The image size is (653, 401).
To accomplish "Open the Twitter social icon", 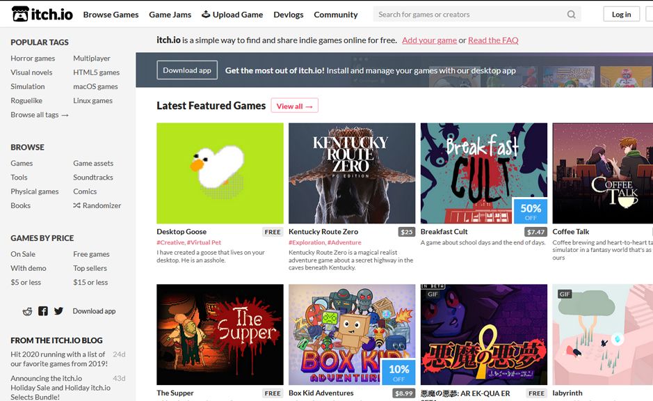I will point(58,311).
